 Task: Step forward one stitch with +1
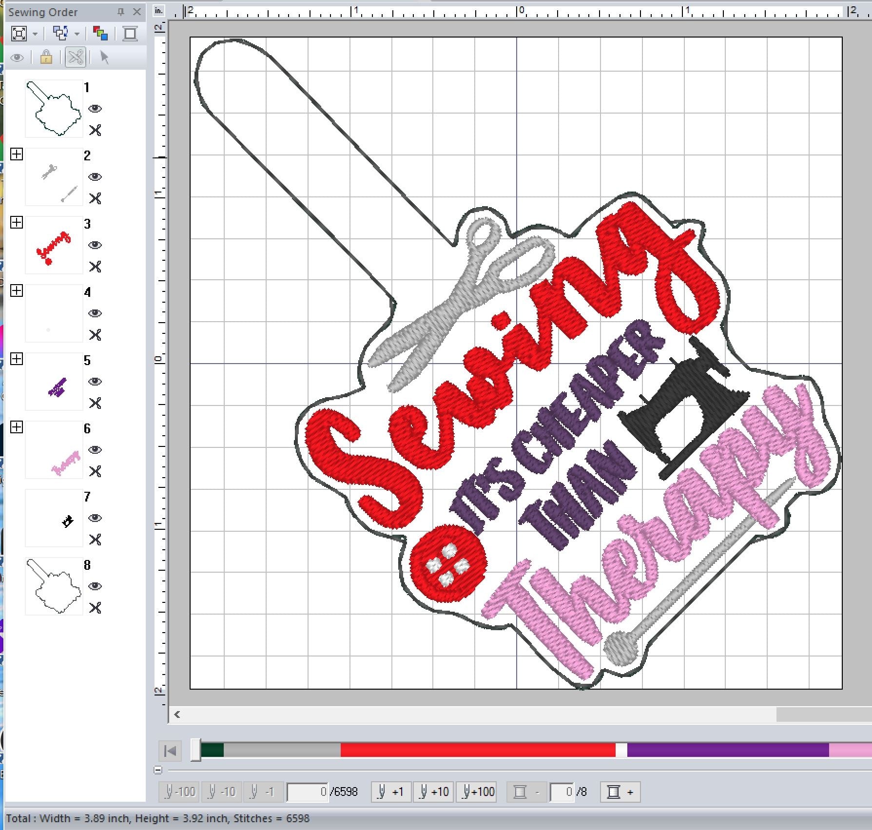pos(391,792)
